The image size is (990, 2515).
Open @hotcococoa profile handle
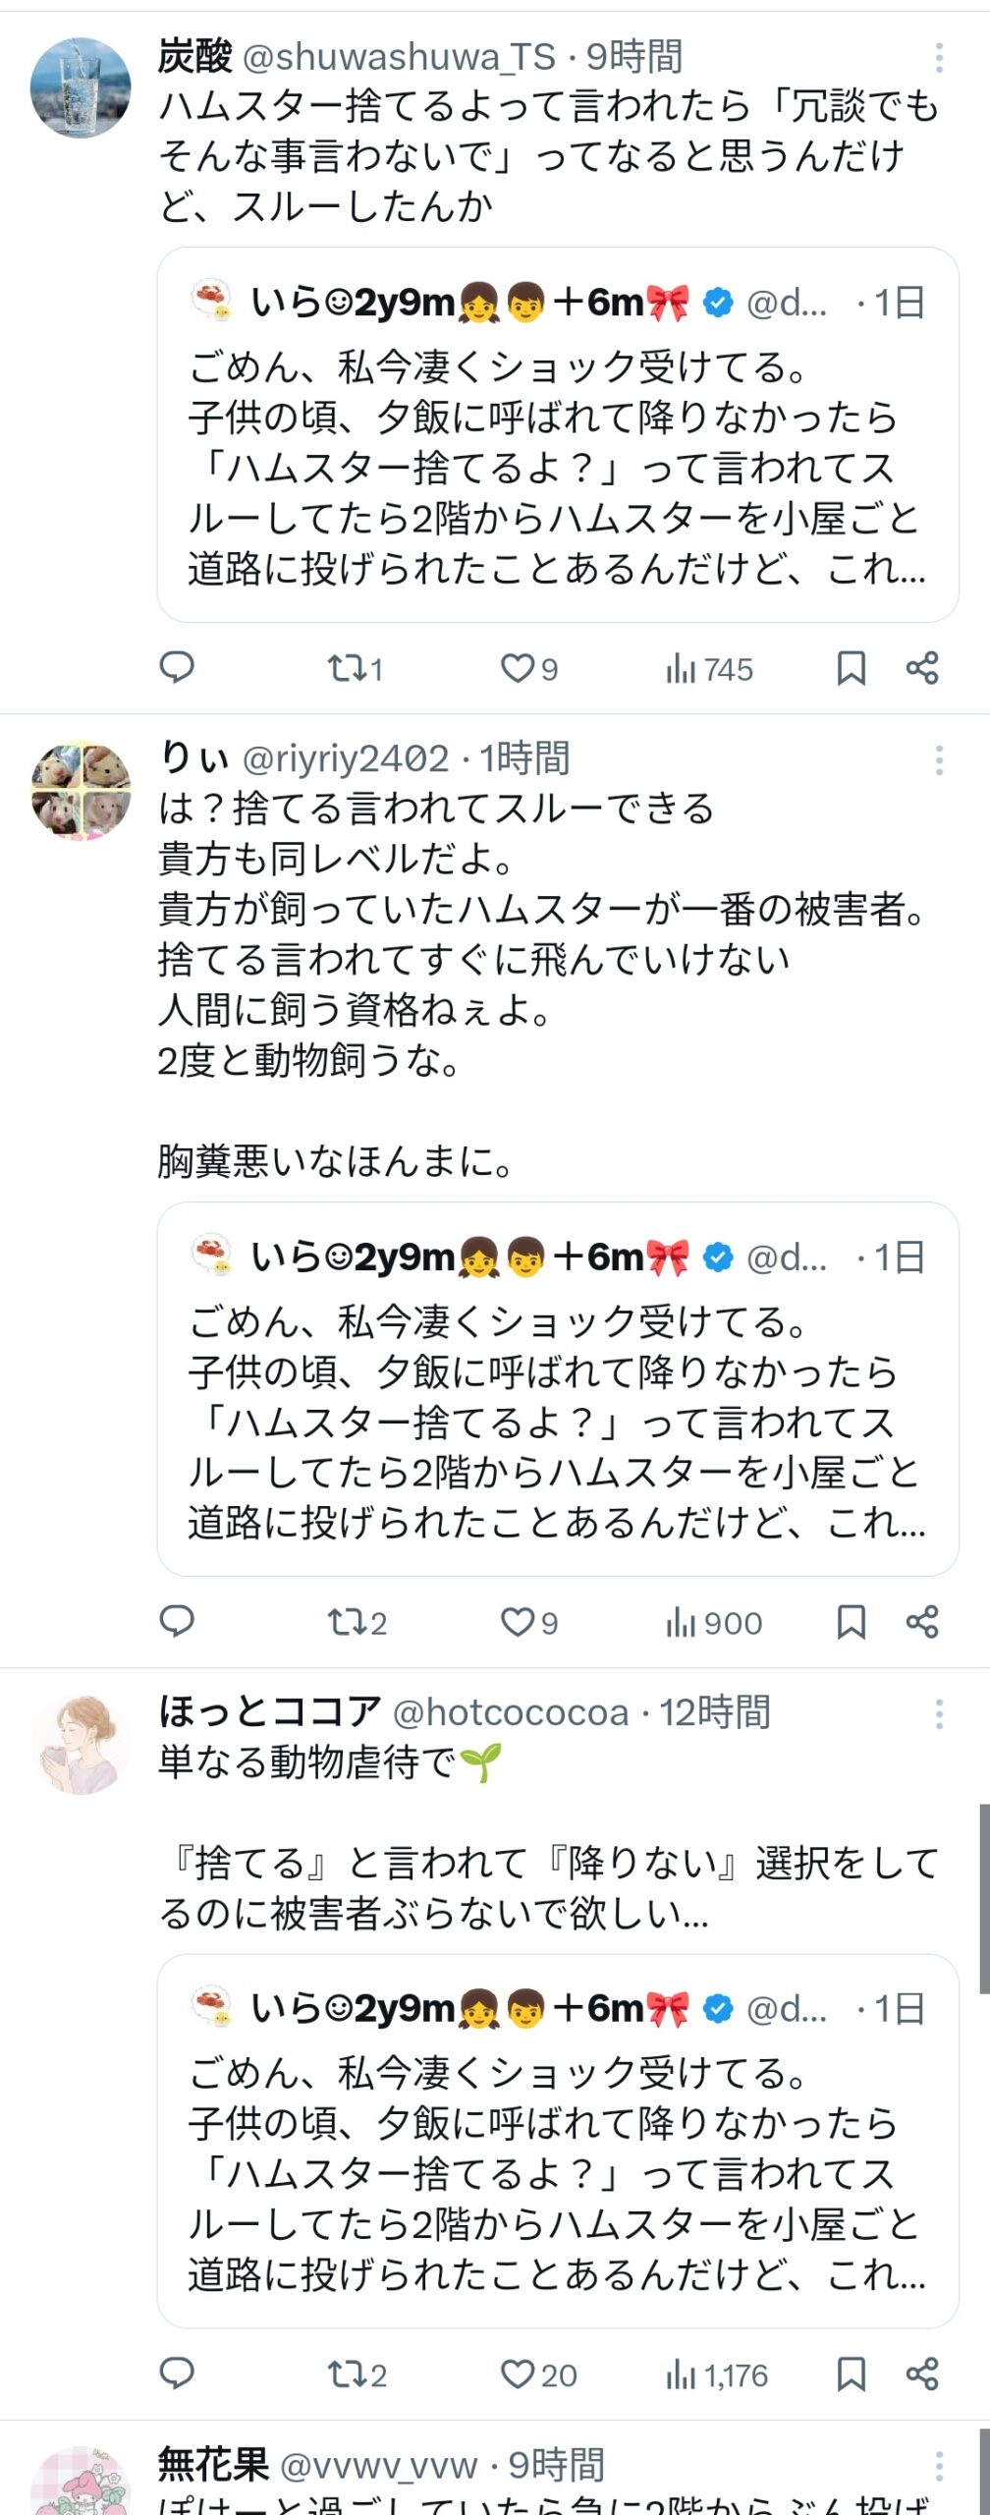tap(510, 1712)
